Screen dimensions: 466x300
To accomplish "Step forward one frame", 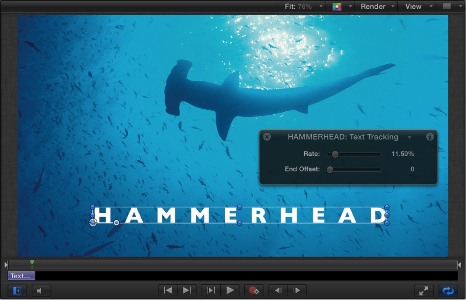I will click(297, 290).
